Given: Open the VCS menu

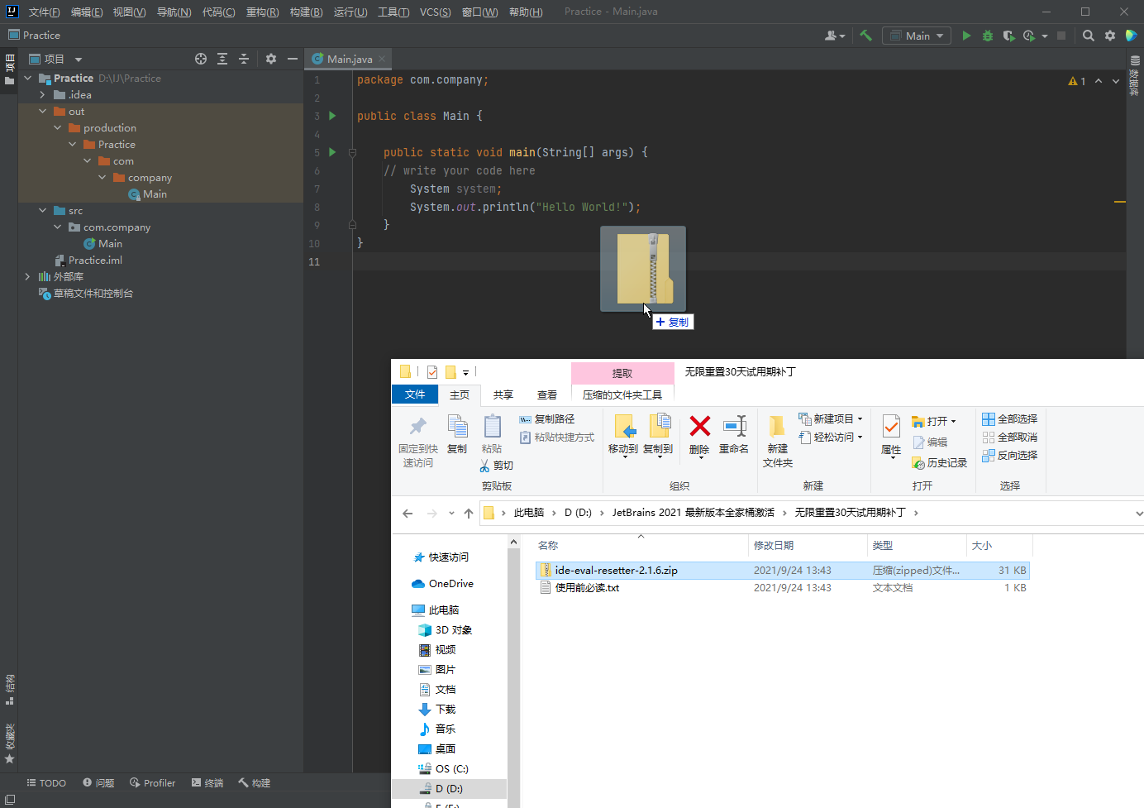Looking at the screenshot, I should (x=435, y=12).
